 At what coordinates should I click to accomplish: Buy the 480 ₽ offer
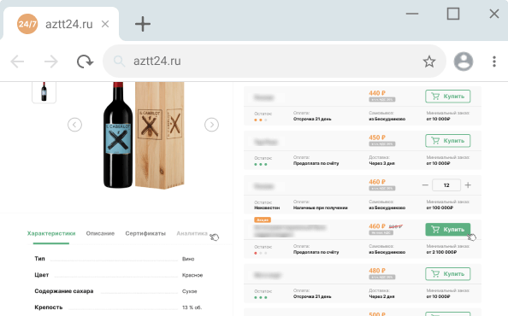click(x=448, y=274)
